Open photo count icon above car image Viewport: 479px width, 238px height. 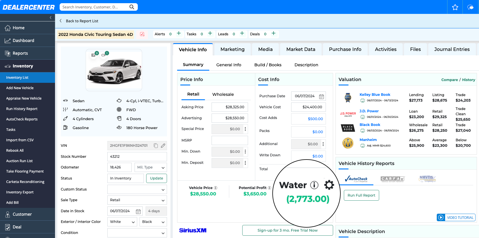coord(93,55)
